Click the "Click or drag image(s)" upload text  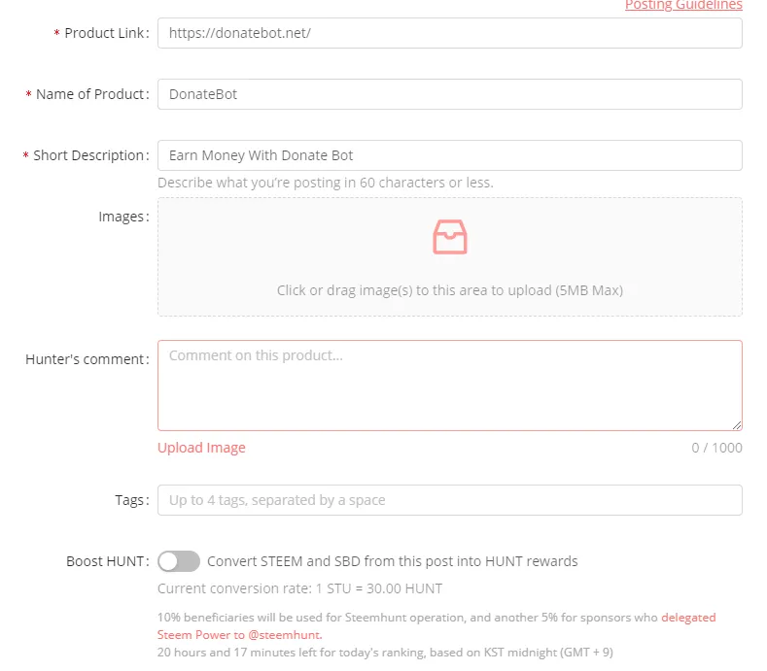449,290
